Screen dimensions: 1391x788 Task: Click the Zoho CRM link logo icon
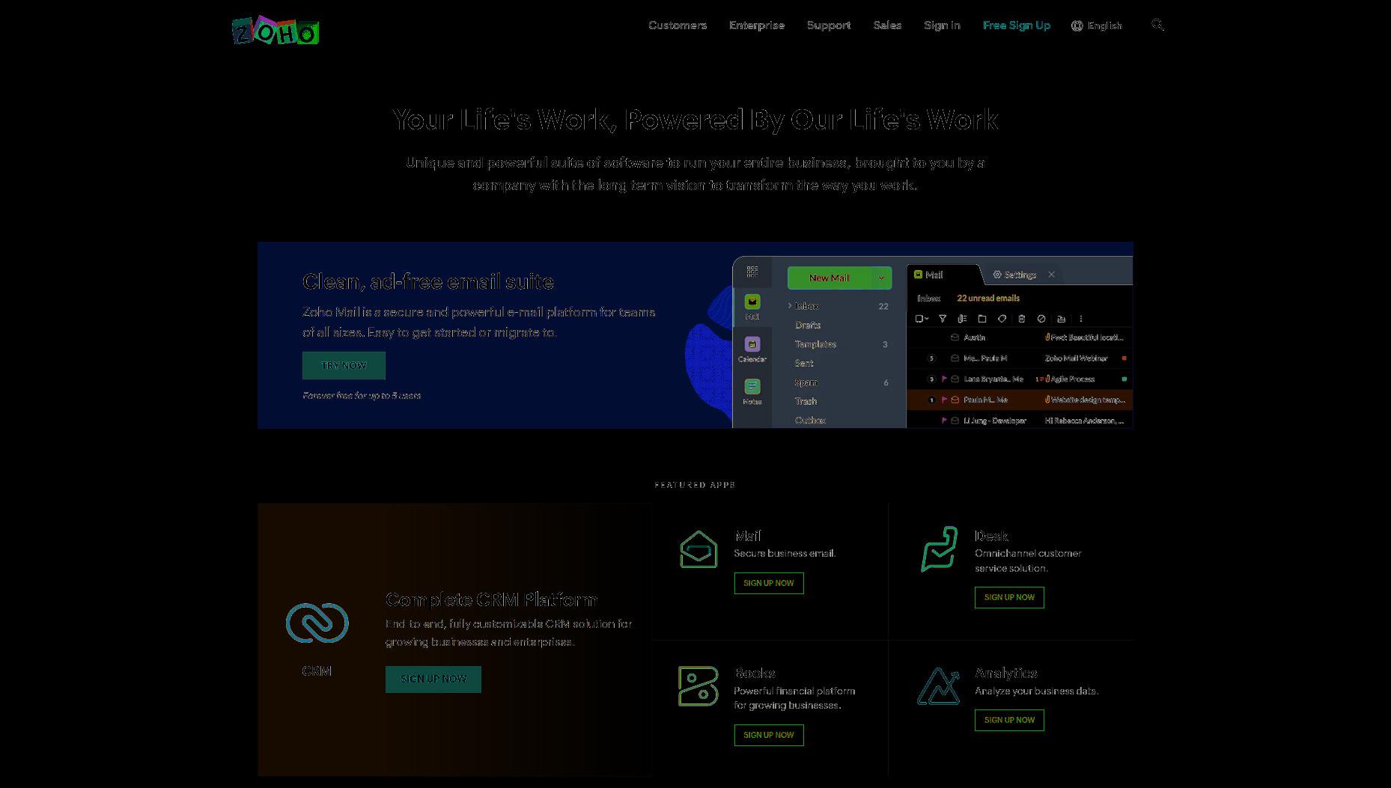(x=317, y=623)
